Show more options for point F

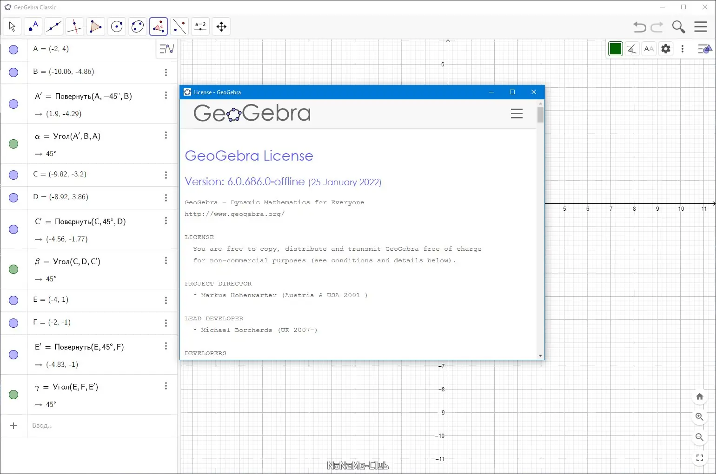(x=166, y=323)
